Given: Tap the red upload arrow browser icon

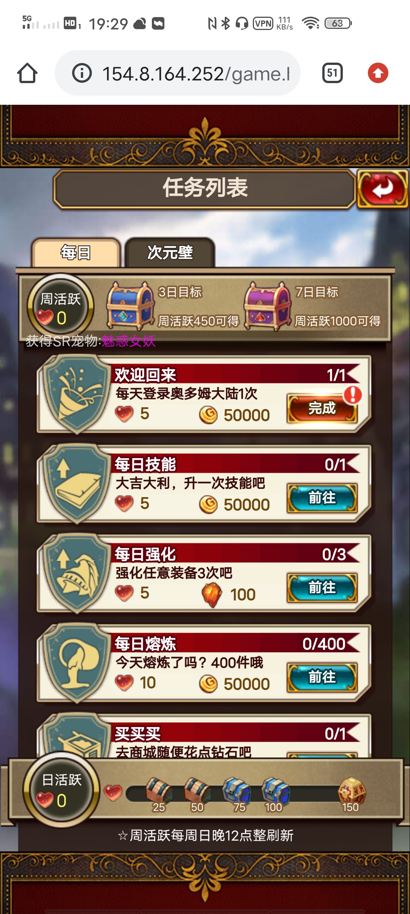Looking at the screenshot, I should tap(378, 73).
